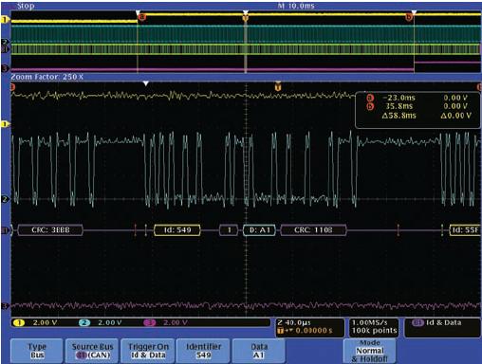The image size is (482, 364).
Task: Click the decoded Id: 549 bus packet
Action: 177,230
